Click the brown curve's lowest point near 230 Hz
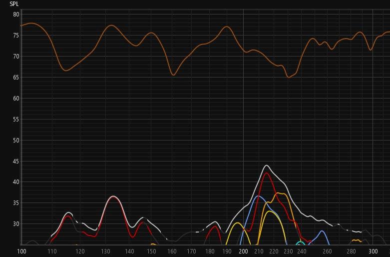Screen dimensions: 390x257 click(289, 77)
